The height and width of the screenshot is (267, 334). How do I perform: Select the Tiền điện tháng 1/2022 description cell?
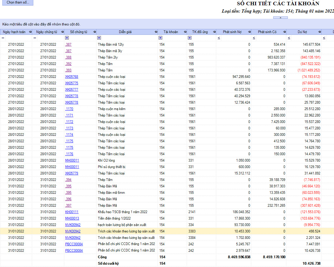coord(127,218)
